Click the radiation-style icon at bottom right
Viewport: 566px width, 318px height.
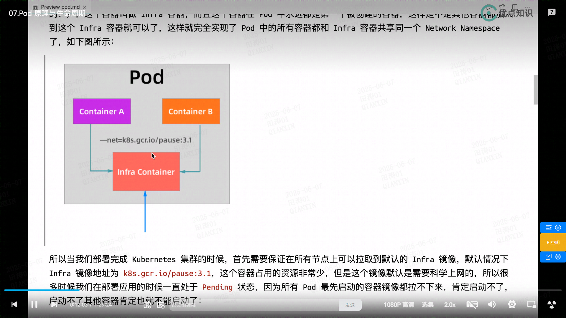pyautogui.click(x=552, y=304)
